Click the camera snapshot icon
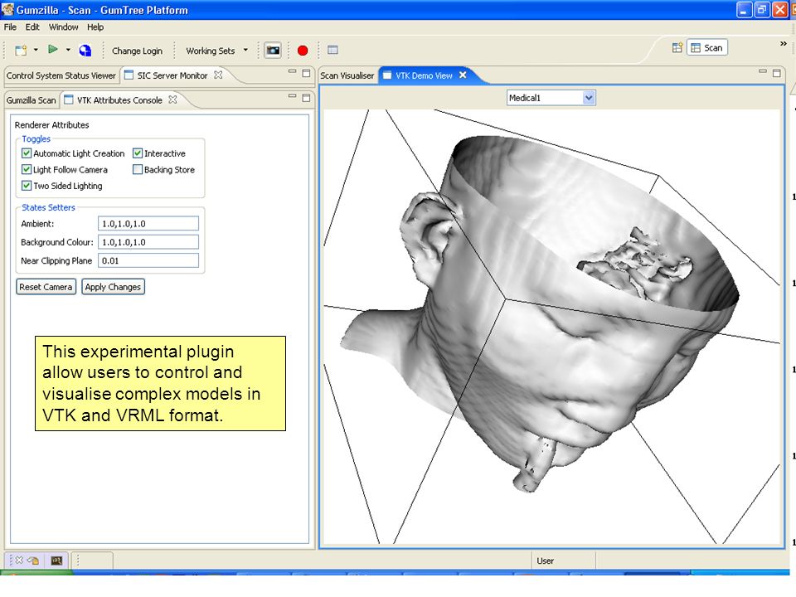This screenshot has width=796, height=597. (273, 51)
